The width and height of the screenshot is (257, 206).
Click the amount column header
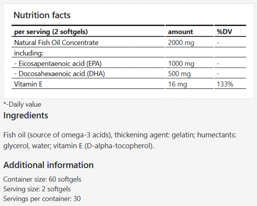[180, 32]
